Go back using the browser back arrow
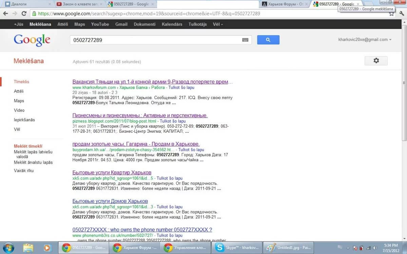The height and width of the screenshot is (254, 407). coord(5,14)
